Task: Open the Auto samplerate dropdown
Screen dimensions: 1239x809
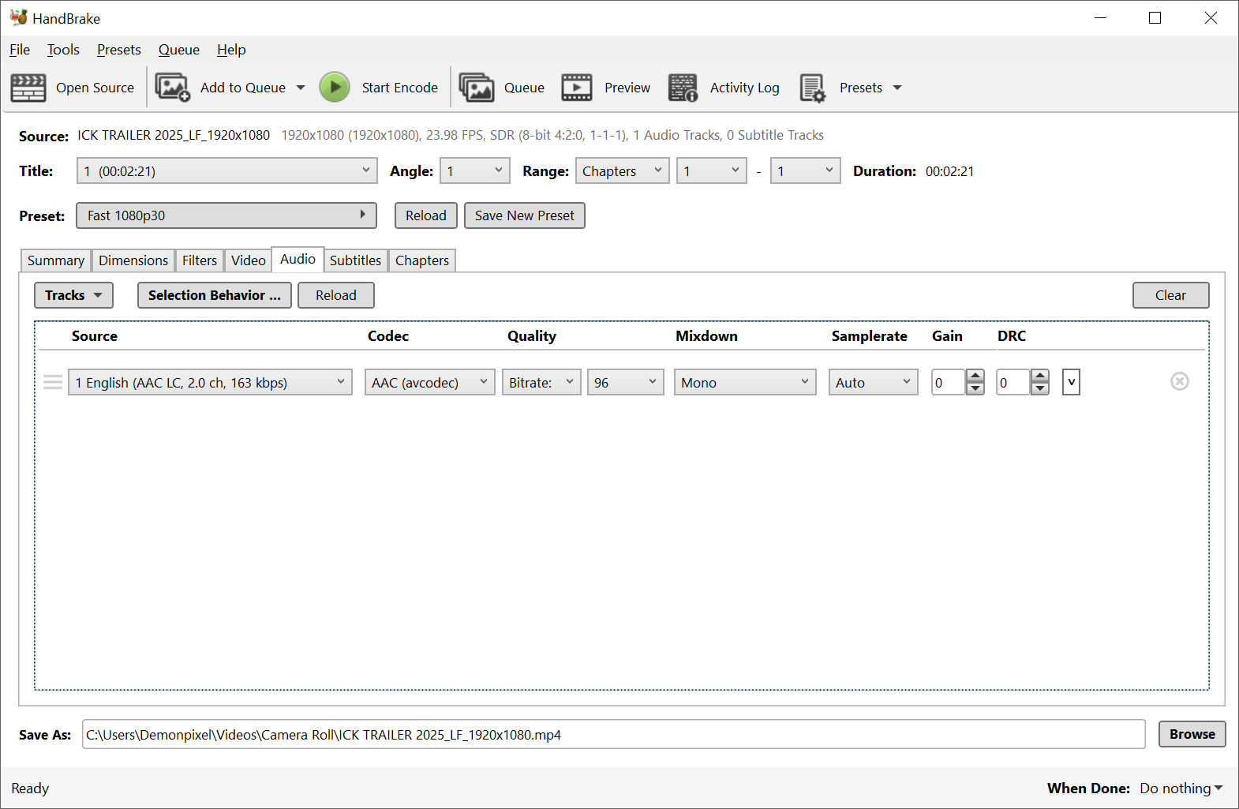Action: coord(874,383)
